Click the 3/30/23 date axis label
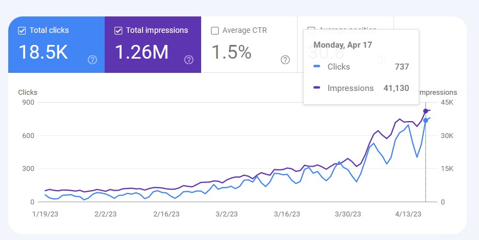 coord(347,214)
